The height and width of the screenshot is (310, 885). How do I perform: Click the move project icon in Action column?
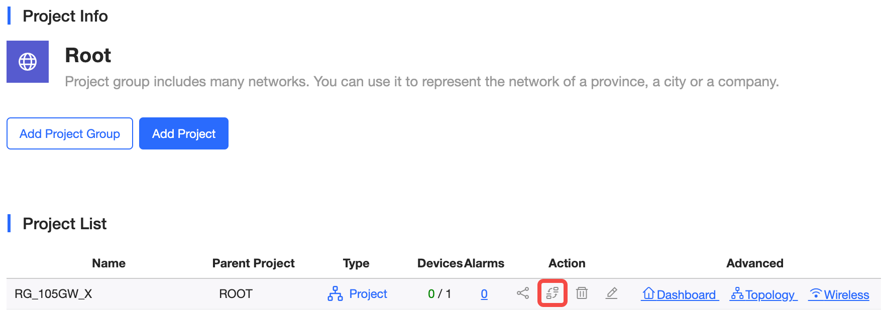[552, 293]
